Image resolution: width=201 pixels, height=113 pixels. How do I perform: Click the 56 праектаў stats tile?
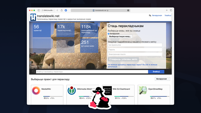(42, 30)
